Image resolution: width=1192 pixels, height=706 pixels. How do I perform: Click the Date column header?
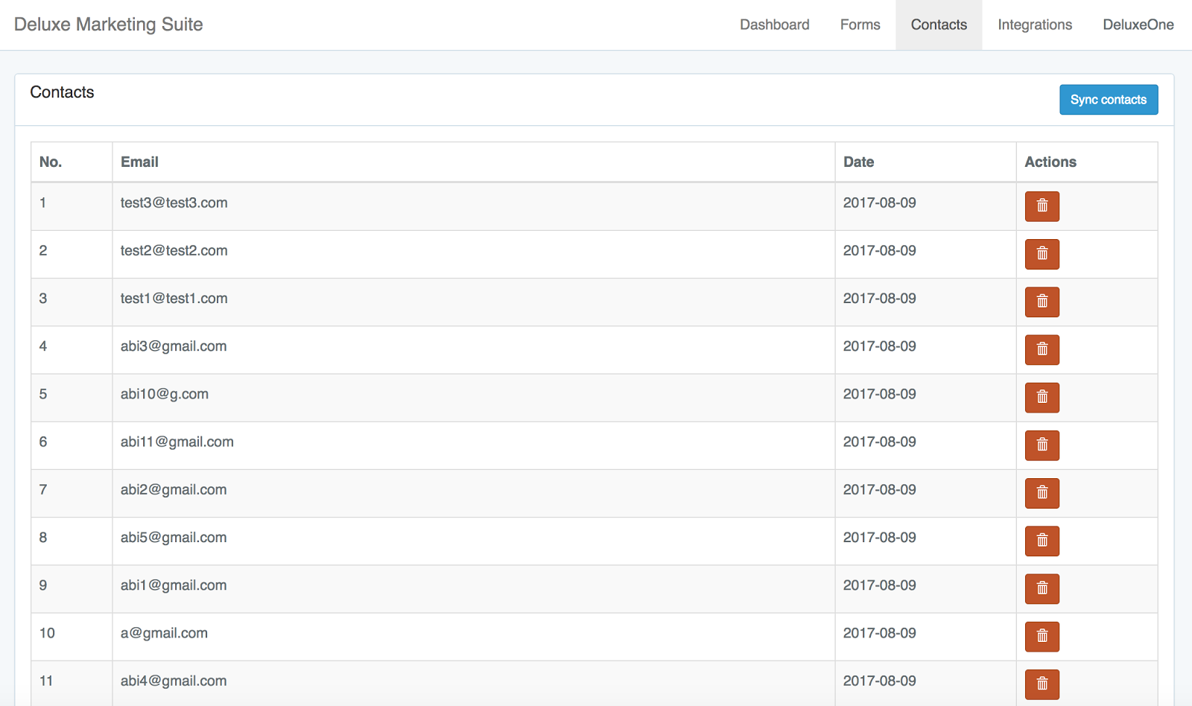click(x=858, y=162)
